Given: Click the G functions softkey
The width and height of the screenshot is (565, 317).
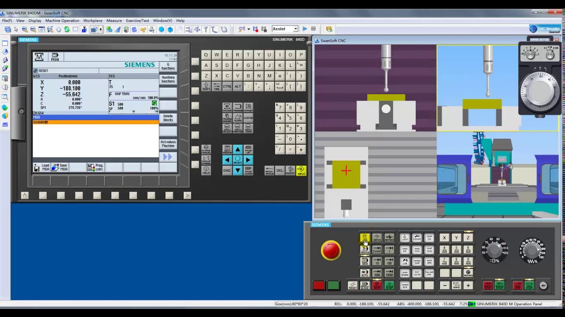Looking at the screenshot, I should click(168, 66).
